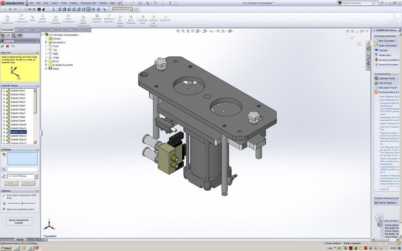
Task: Open the Tools menu
Action: pos(64,3)
